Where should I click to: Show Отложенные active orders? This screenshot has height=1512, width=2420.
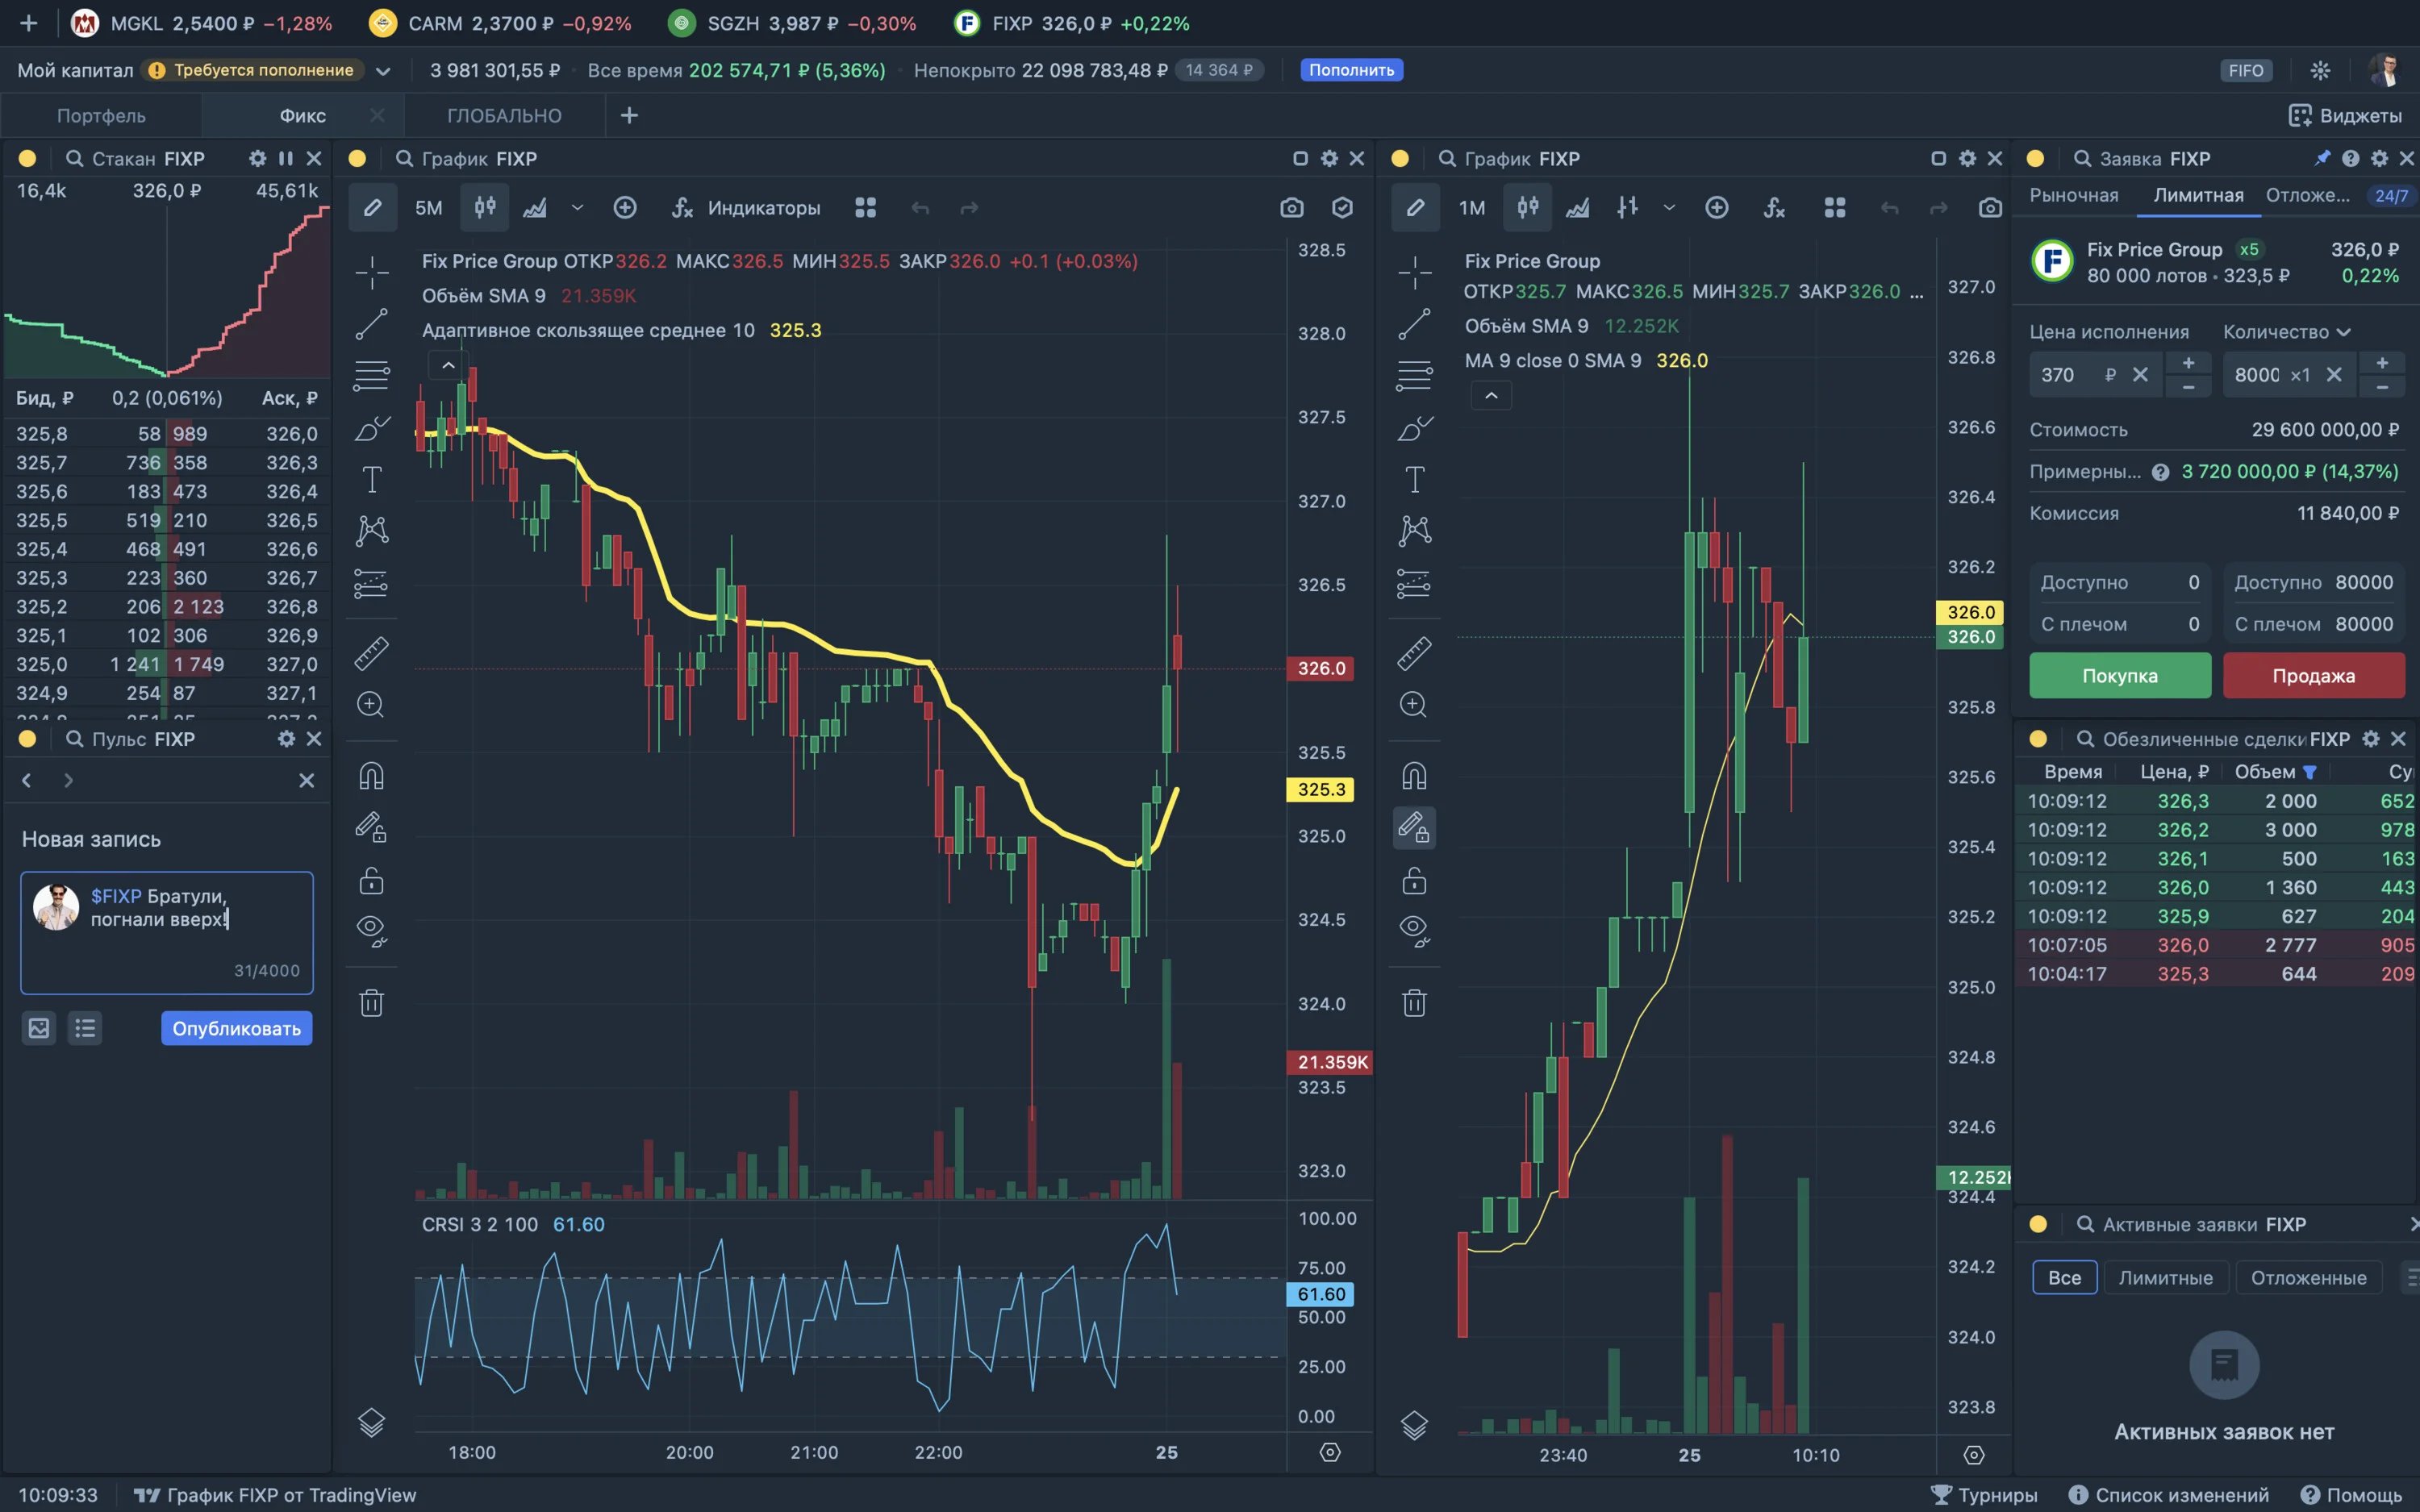2308,1277
